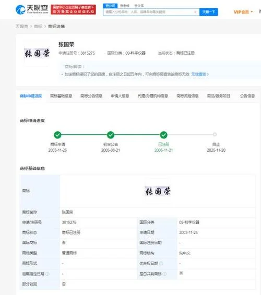Open the red official record banner
Screen dimensions: 261x295
73,9
